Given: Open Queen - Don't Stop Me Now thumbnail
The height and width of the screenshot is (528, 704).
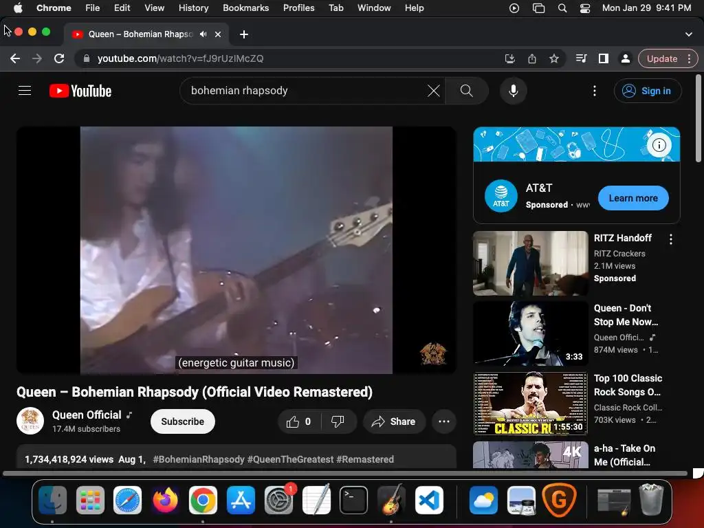Looking at the screenshot, I should (x=530, y=333).
